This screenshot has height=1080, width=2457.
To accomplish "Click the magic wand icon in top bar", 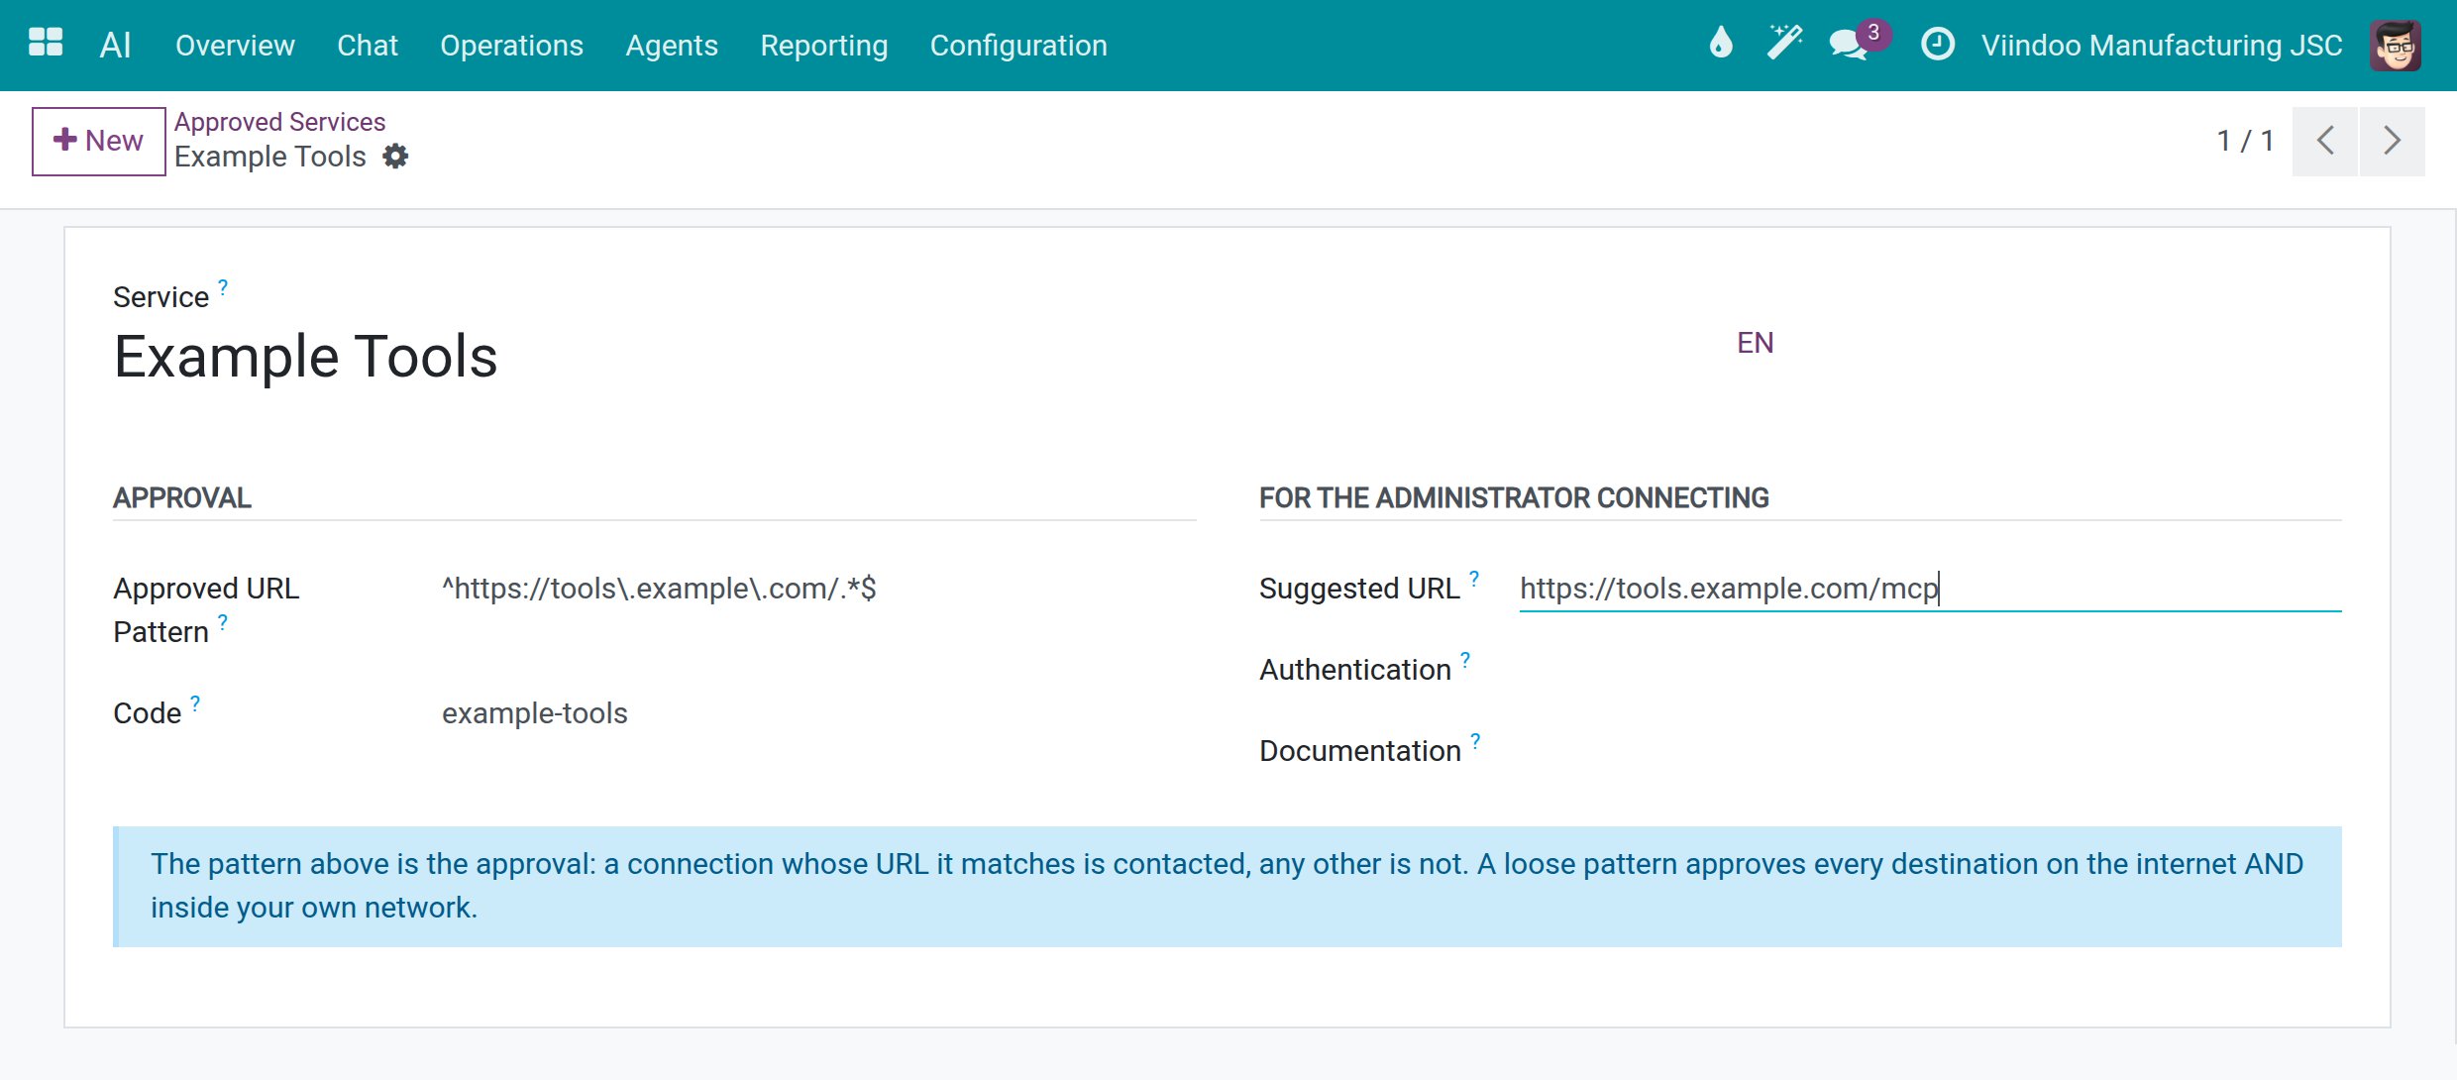I will point(1784,44).
